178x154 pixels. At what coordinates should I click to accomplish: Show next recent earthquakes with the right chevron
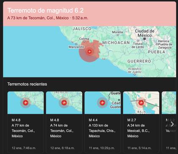coord(172,124)
